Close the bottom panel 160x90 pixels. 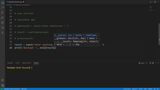158,63
